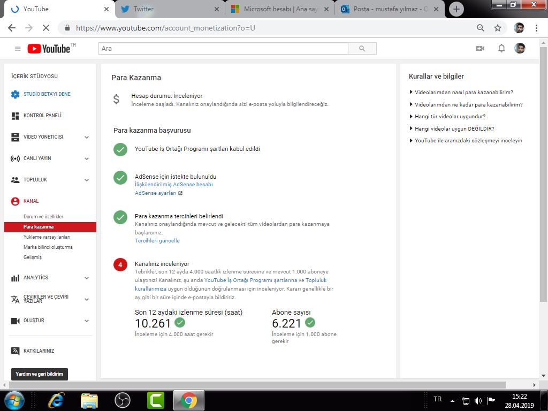Expand 'Hangi tür videolar uygundur?'
The width and height of the screenshot is (548, 411).
coord(447,116)
